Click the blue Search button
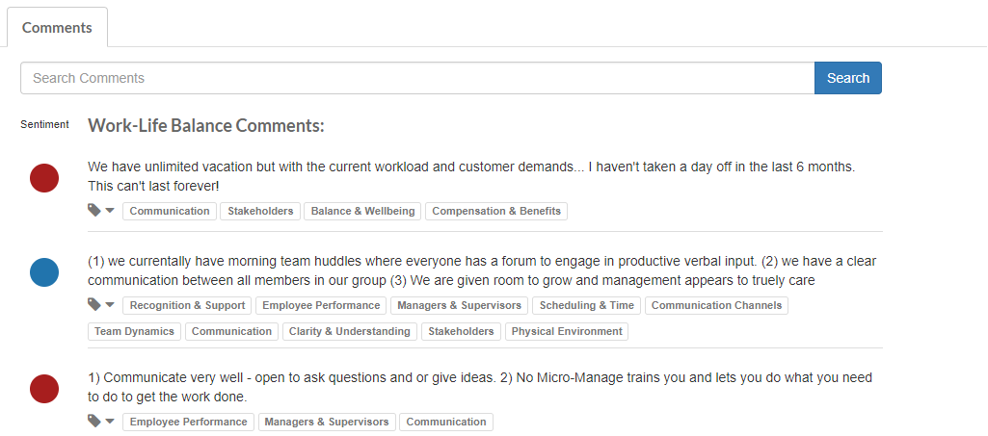The image size is (988, 436). 848,78
